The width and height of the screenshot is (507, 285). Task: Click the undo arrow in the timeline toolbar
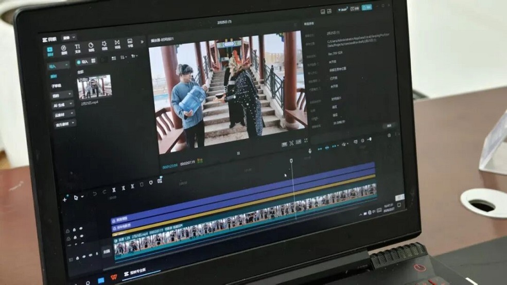94,193
